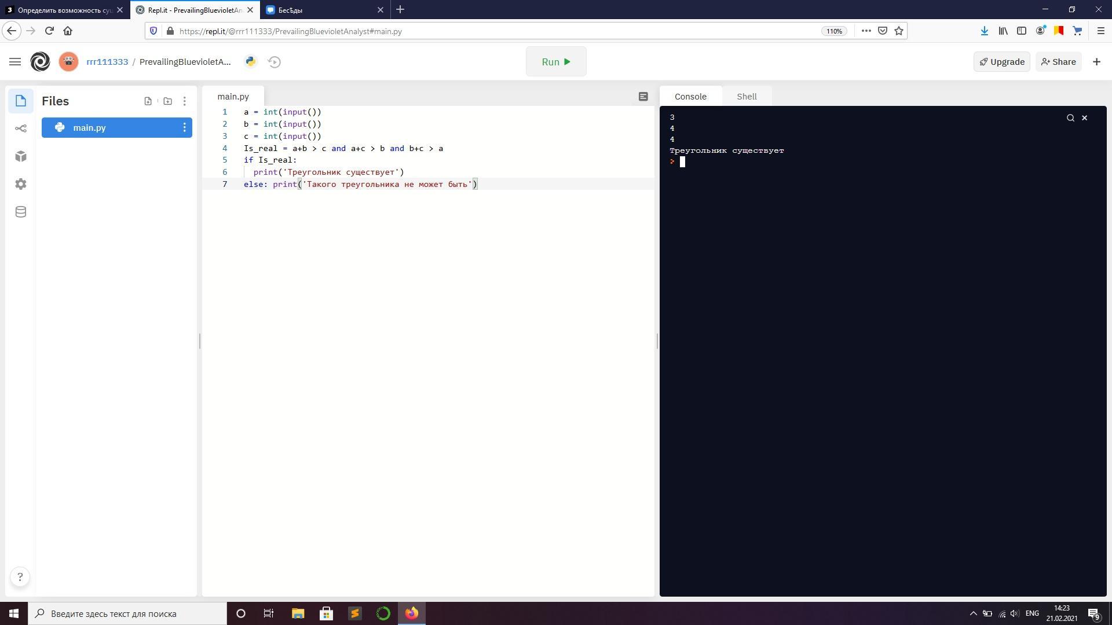Click the rrr111333 username link
1112x625 pixels.
(x=107, y=62)
